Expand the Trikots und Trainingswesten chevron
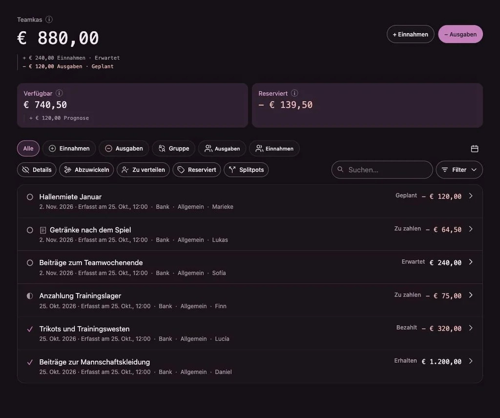 (x=471, y=328)
